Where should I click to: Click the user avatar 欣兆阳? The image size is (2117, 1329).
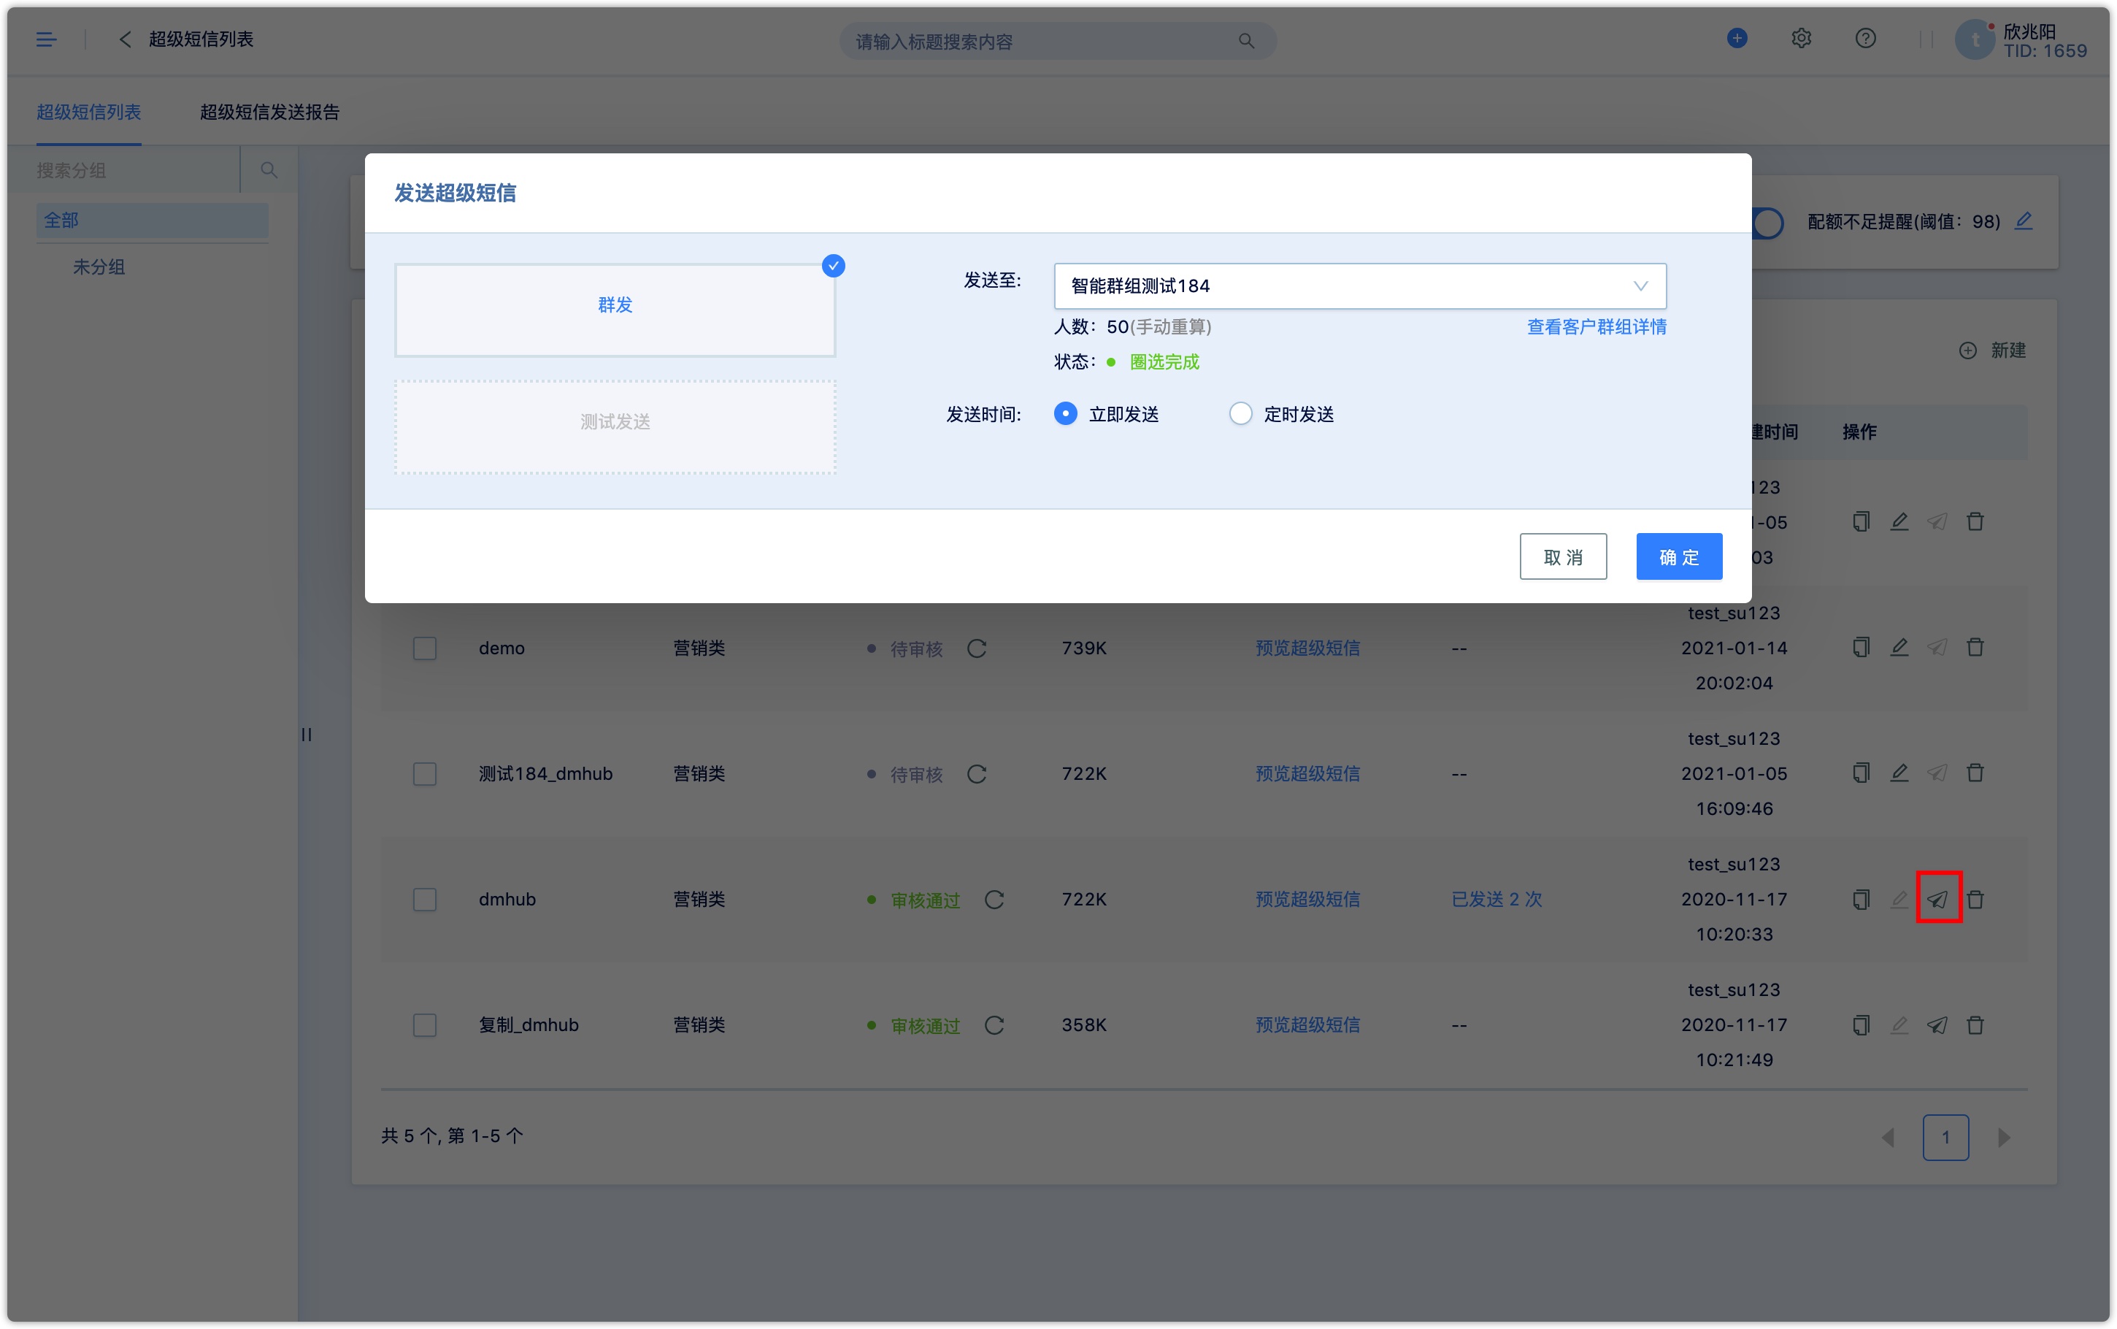pyautogui.click(x=1975, y=40)
